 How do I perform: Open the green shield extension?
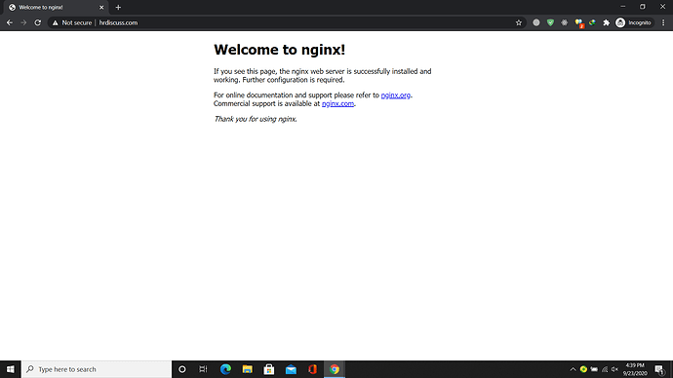(x=550, y=22)
